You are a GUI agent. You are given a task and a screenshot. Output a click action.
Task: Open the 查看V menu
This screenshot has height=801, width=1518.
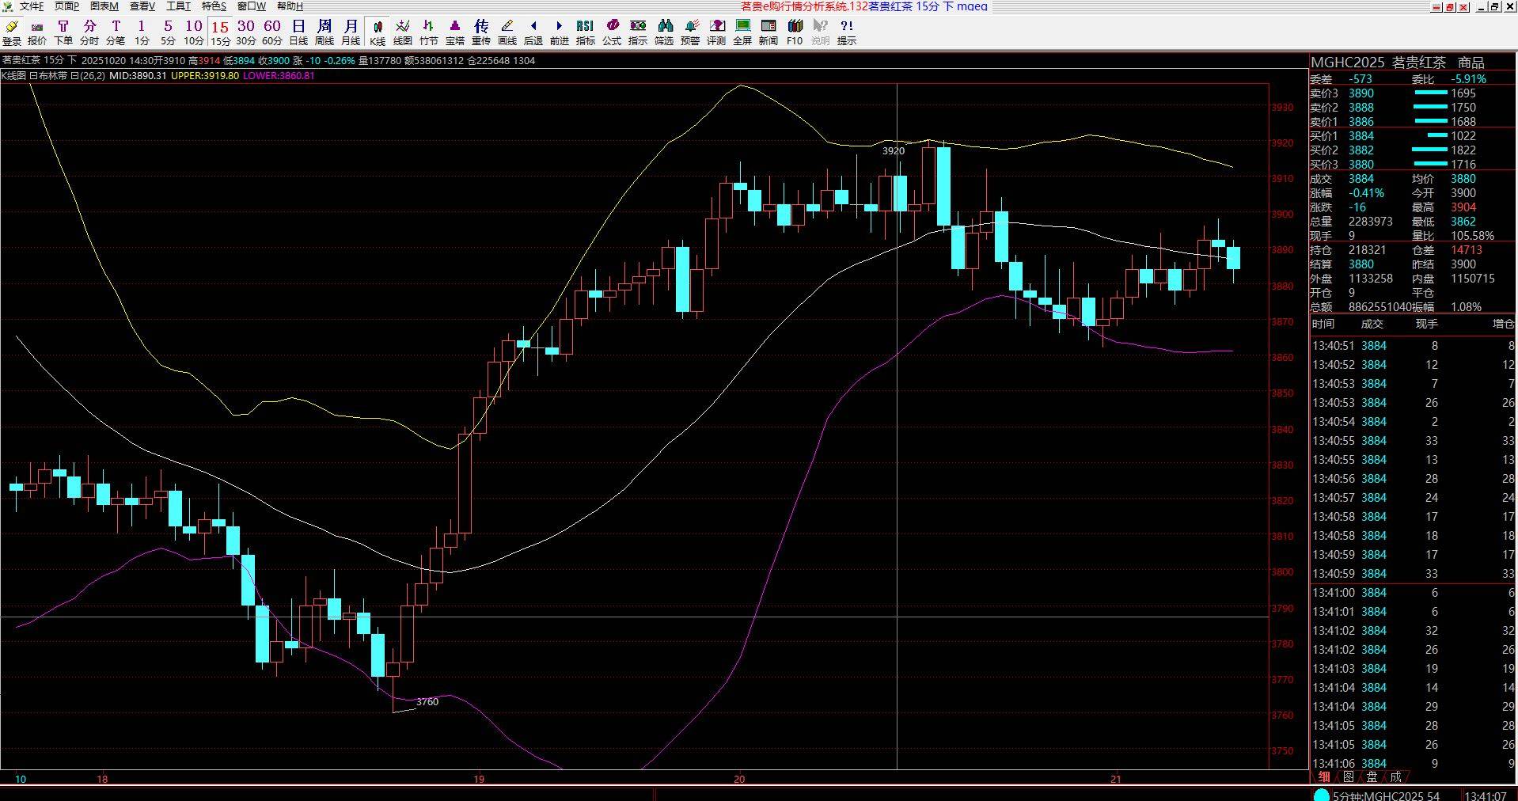coord(142,6)
